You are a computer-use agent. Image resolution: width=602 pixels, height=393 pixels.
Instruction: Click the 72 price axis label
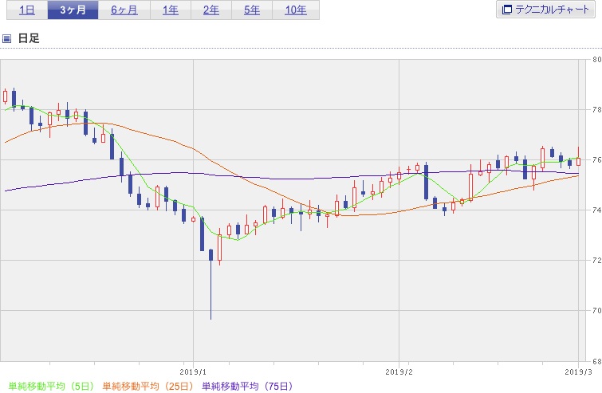click(x=596, y=261)
